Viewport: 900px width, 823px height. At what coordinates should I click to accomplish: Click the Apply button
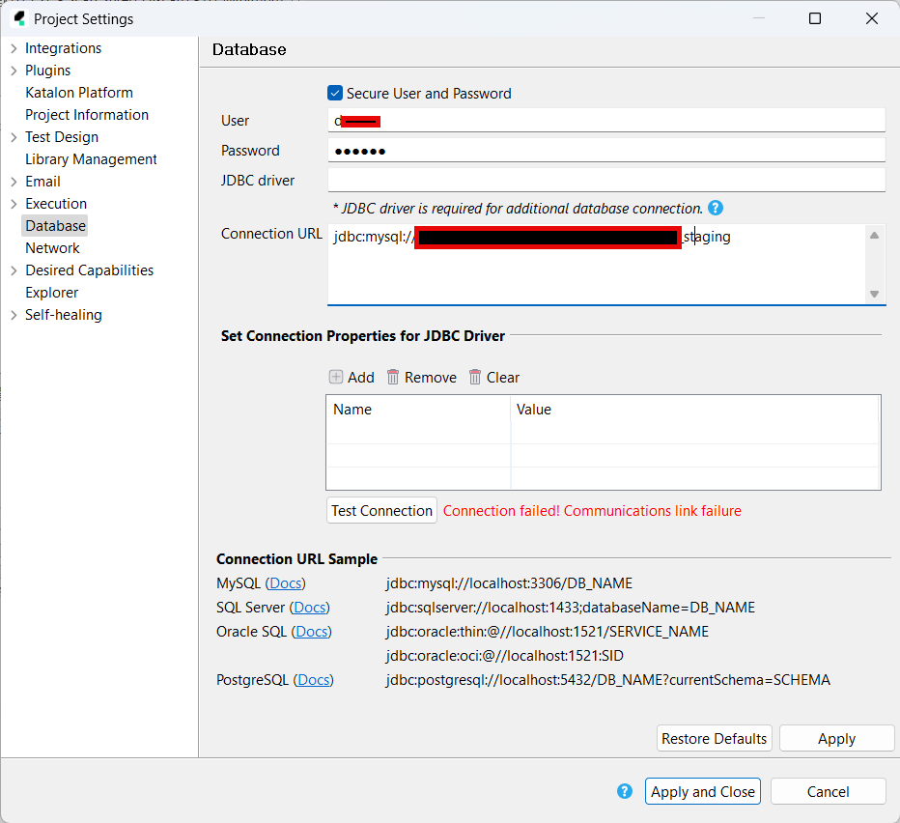pos(836,739)
